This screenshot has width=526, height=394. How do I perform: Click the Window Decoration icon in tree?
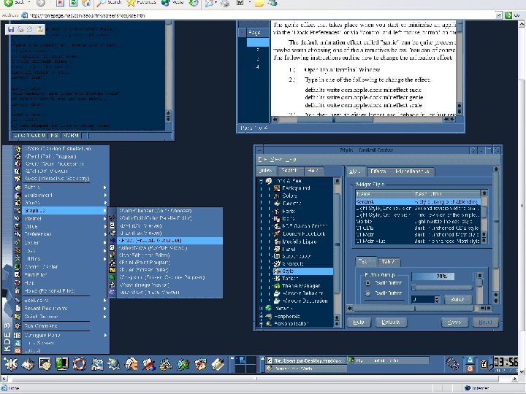click(277, 301)
